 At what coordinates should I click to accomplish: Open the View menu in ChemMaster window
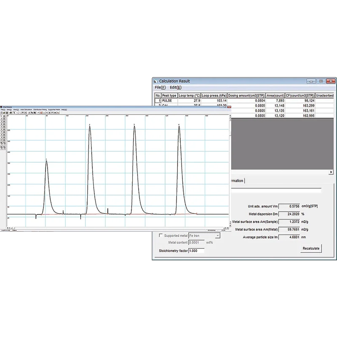(16, 110)
